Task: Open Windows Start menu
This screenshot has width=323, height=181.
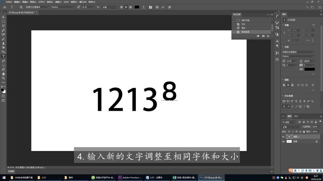Action: click(x=4, y=177)
